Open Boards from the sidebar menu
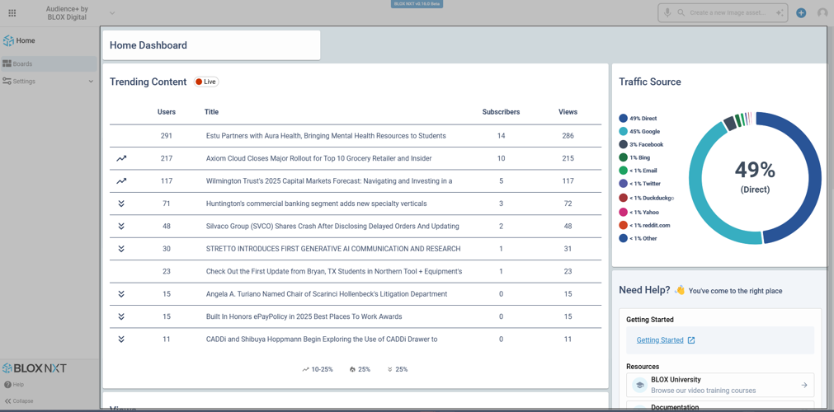Viewport: 834px width, 412px height. coord(23,63)
